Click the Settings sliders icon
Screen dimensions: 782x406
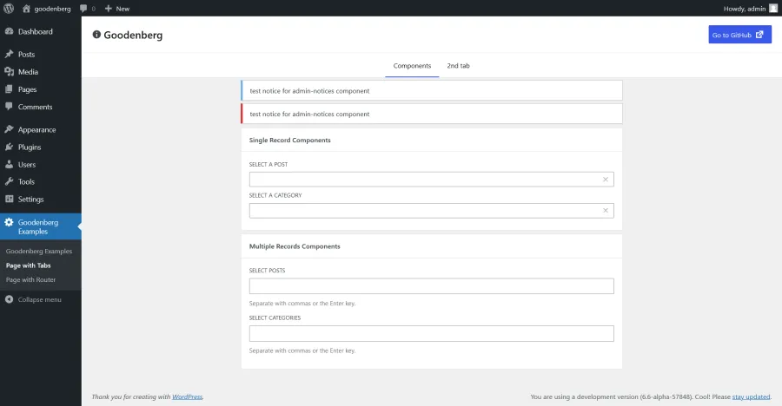(x=9, y=199)
